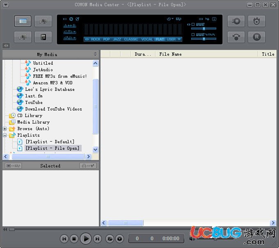Collapse the Playlists node
The width and height of the screenshot is (279, 248).
point(5,135)
